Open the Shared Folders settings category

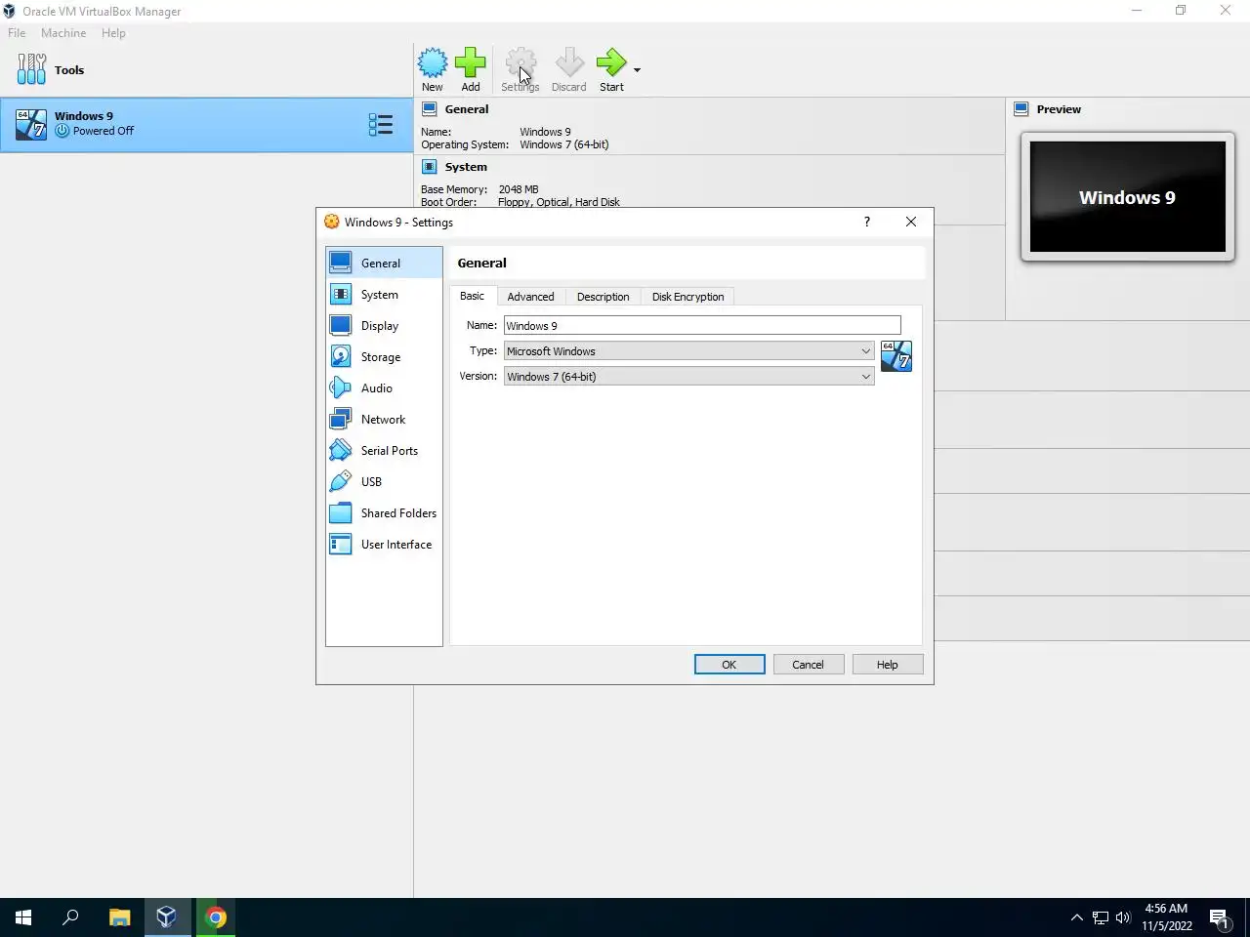click(x=384, y=512)
